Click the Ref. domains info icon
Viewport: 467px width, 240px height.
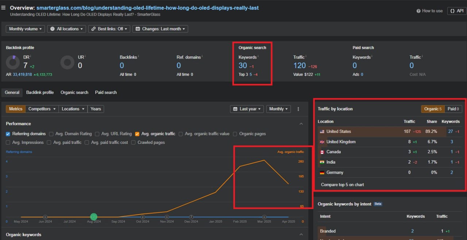pos(202,56)
